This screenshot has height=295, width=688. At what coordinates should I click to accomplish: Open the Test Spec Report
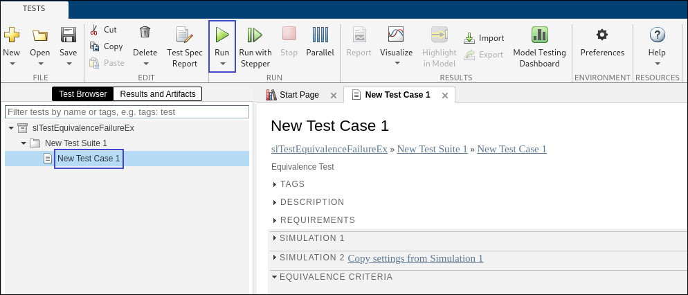(x=184, y=35)
